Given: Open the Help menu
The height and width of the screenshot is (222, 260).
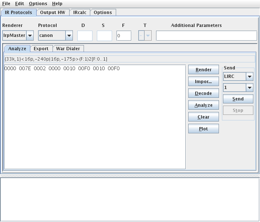Looking at the screenshot, I should (x=57, y=3).
